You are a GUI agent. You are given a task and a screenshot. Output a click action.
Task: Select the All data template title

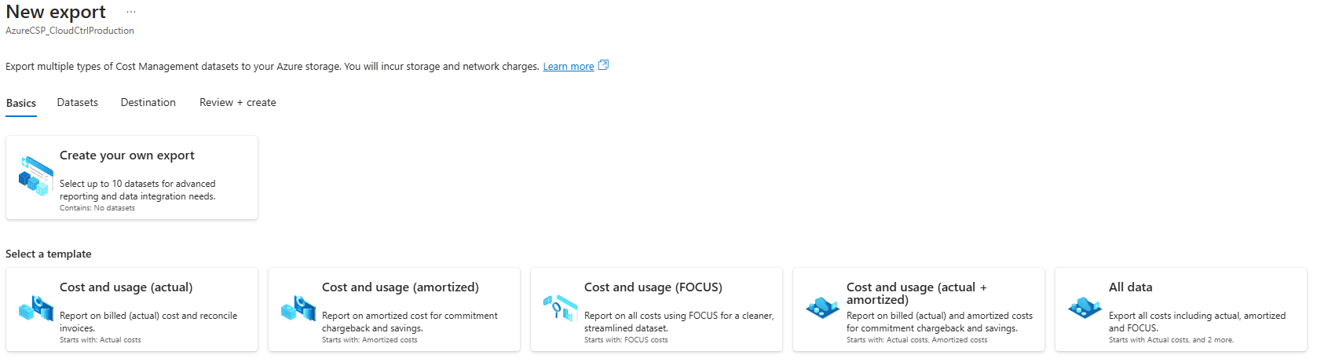pos(1130,287)
